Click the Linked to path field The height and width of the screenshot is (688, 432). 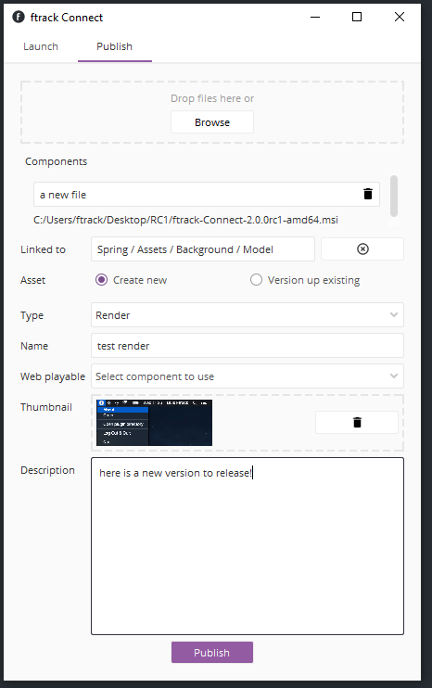coord(203,249)
